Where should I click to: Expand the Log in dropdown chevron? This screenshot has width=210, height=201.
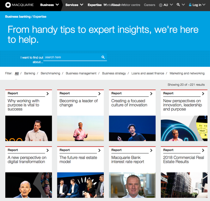click(204, 5)
